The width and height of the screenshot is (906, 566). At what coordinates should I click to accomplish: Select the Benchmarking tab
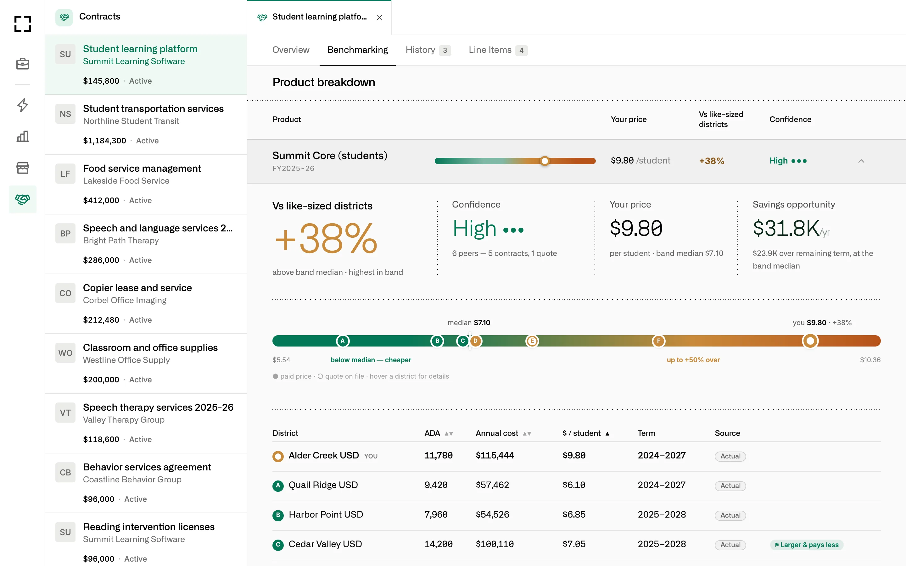coord(358,50)
